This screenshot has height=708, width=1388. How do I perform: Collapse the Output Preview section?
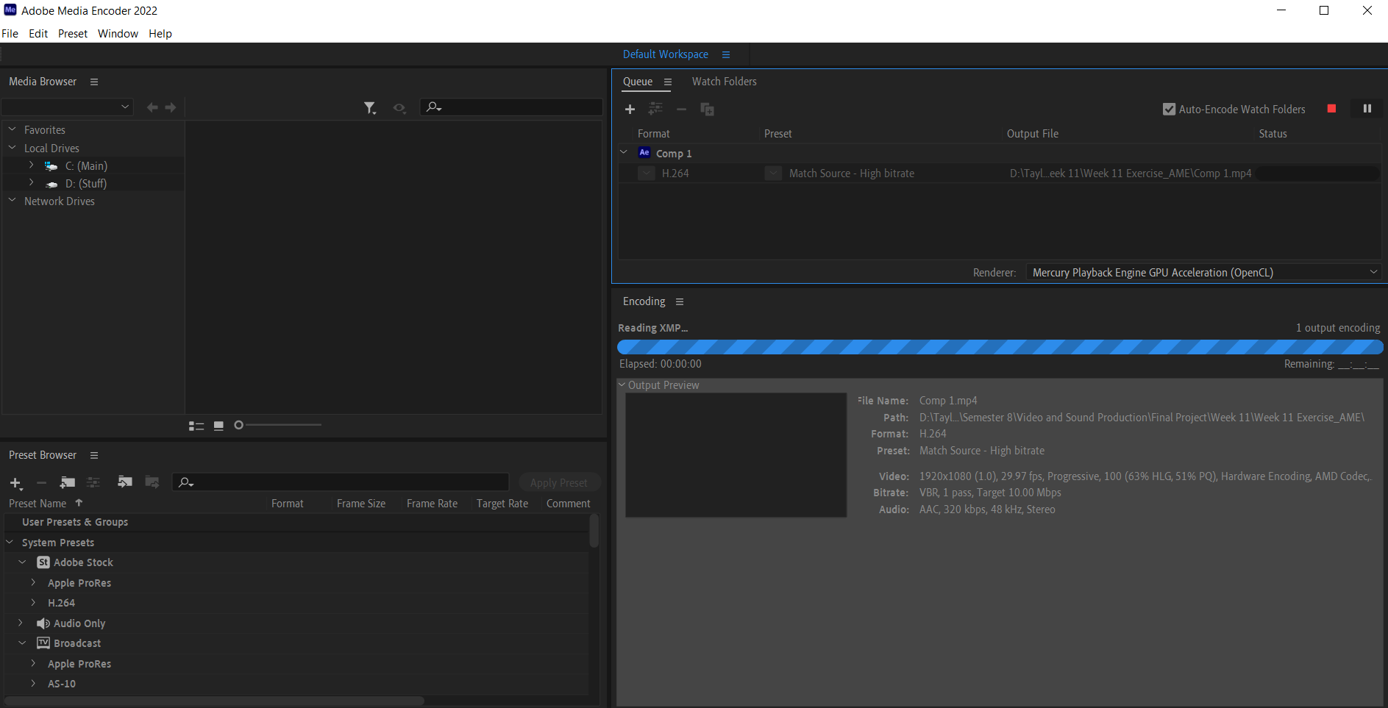(622, 385)
